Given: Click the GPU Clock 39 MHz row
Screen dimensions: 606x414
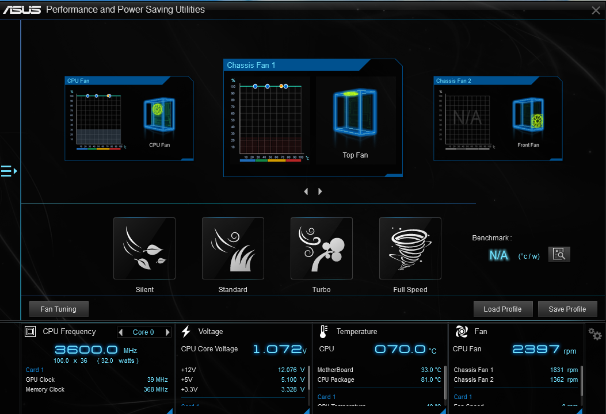Looking at the screenshot, I should 97,379.
